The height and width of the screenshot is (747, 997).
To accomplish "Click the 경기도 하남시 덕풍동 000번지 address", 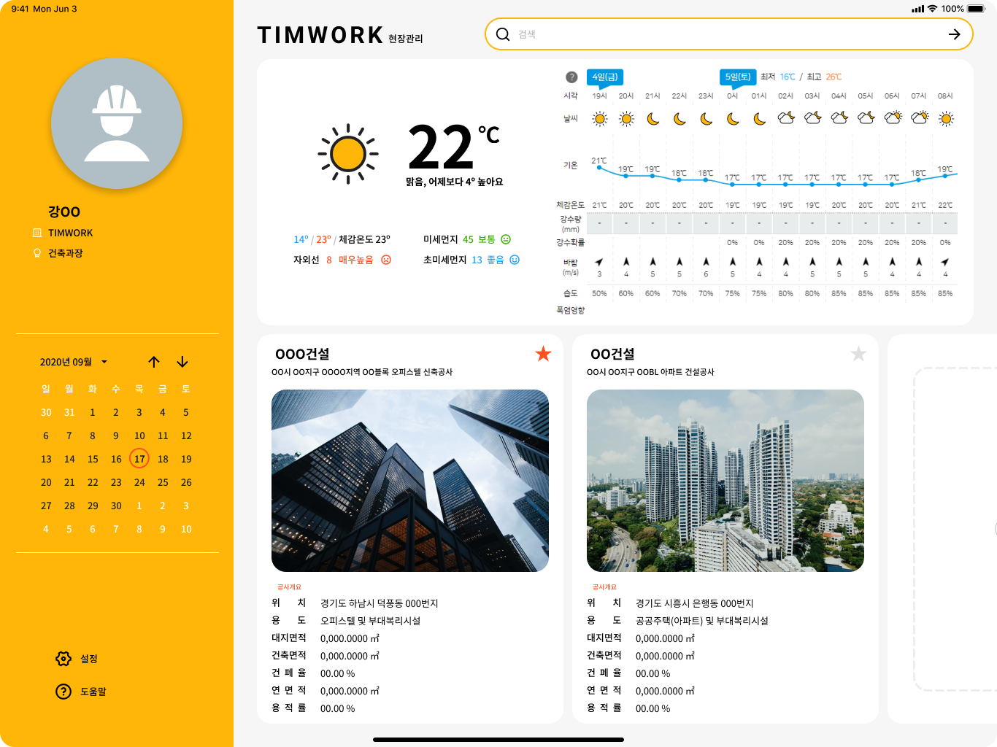I will tap(380, 603).
